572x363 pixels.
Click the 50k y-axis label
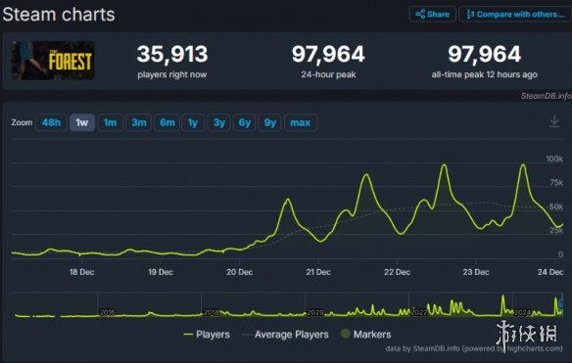(556, 206)
